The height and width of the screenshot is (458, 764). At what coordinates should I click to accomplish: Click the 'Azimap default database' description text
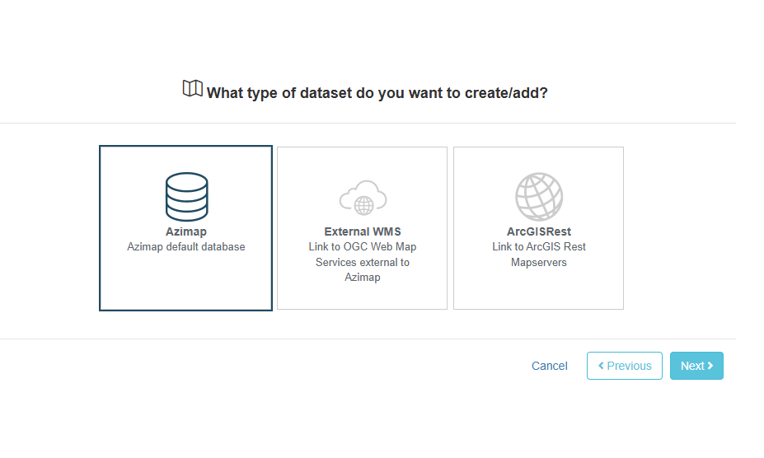tap(186, 247)
